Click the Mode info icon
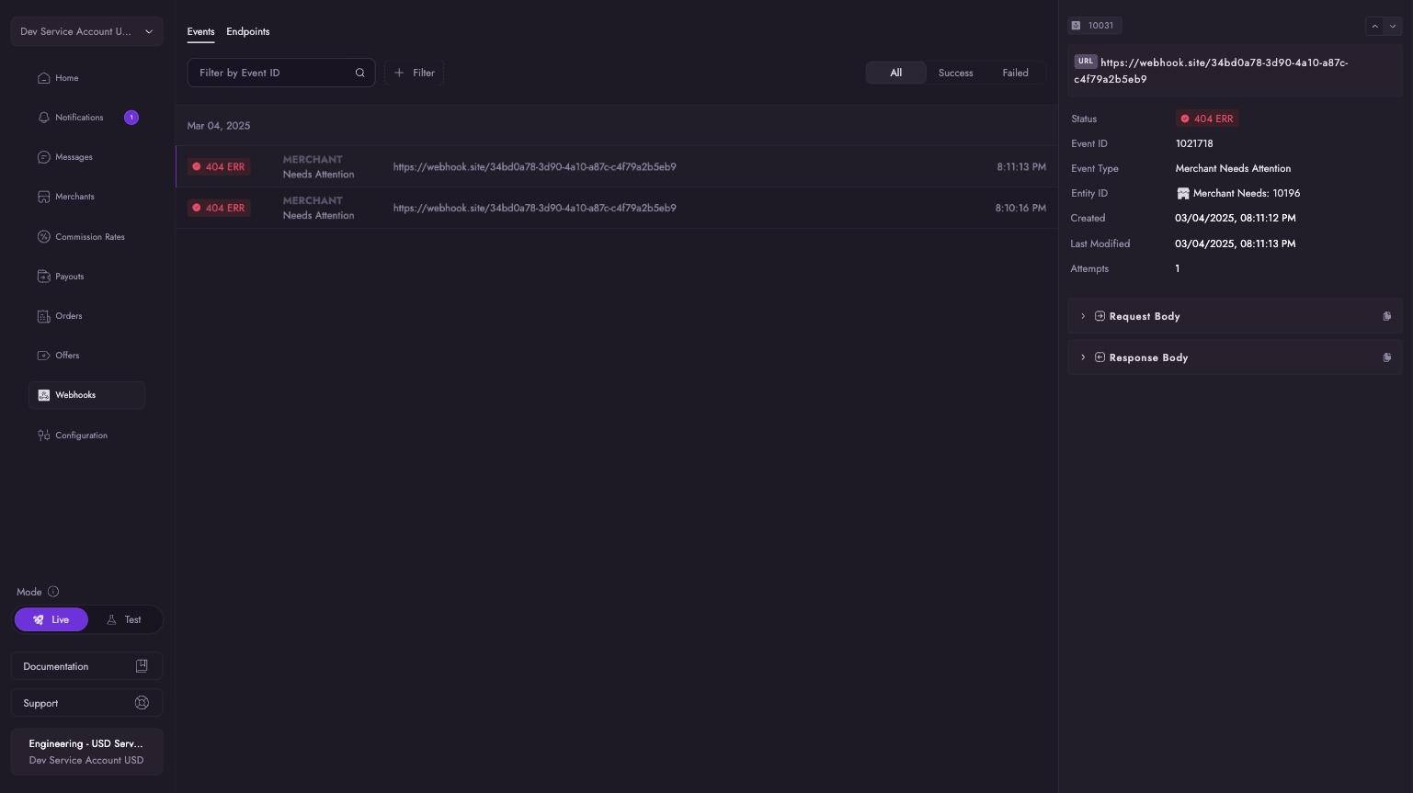 (x=53, y=592)
